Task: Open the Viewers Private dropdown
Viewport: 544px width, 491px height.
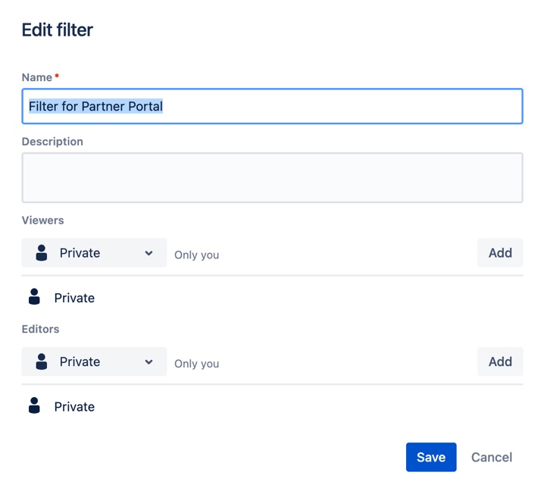Action: click(94, 253)
